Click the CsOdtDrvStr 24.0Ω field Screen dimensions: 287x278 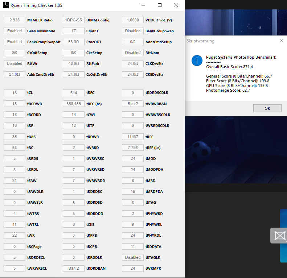tap(74, 74)
